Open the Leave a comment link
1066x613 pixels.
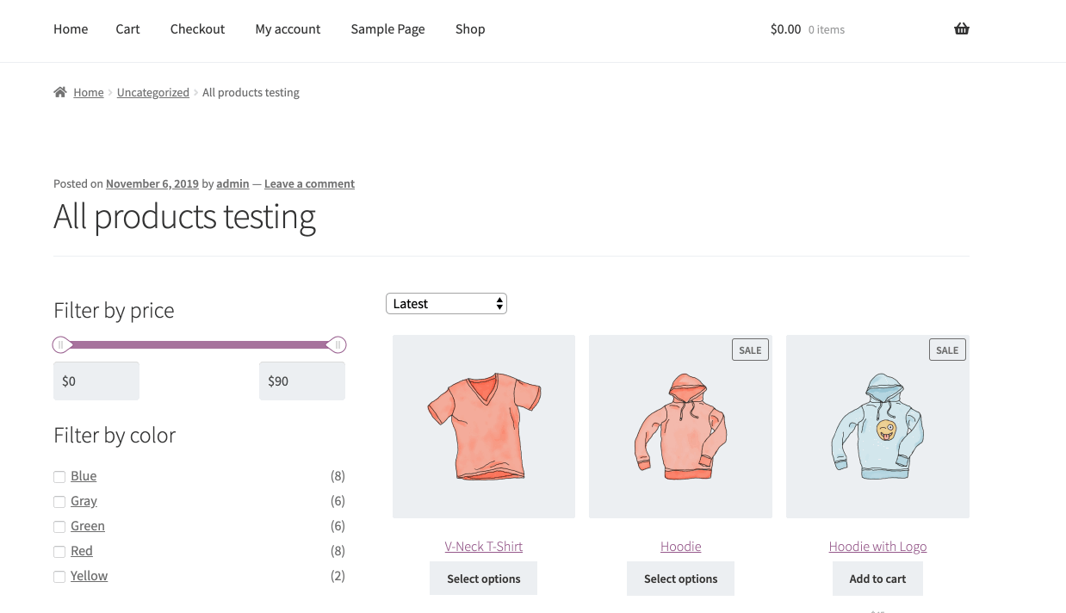[309, 183]
